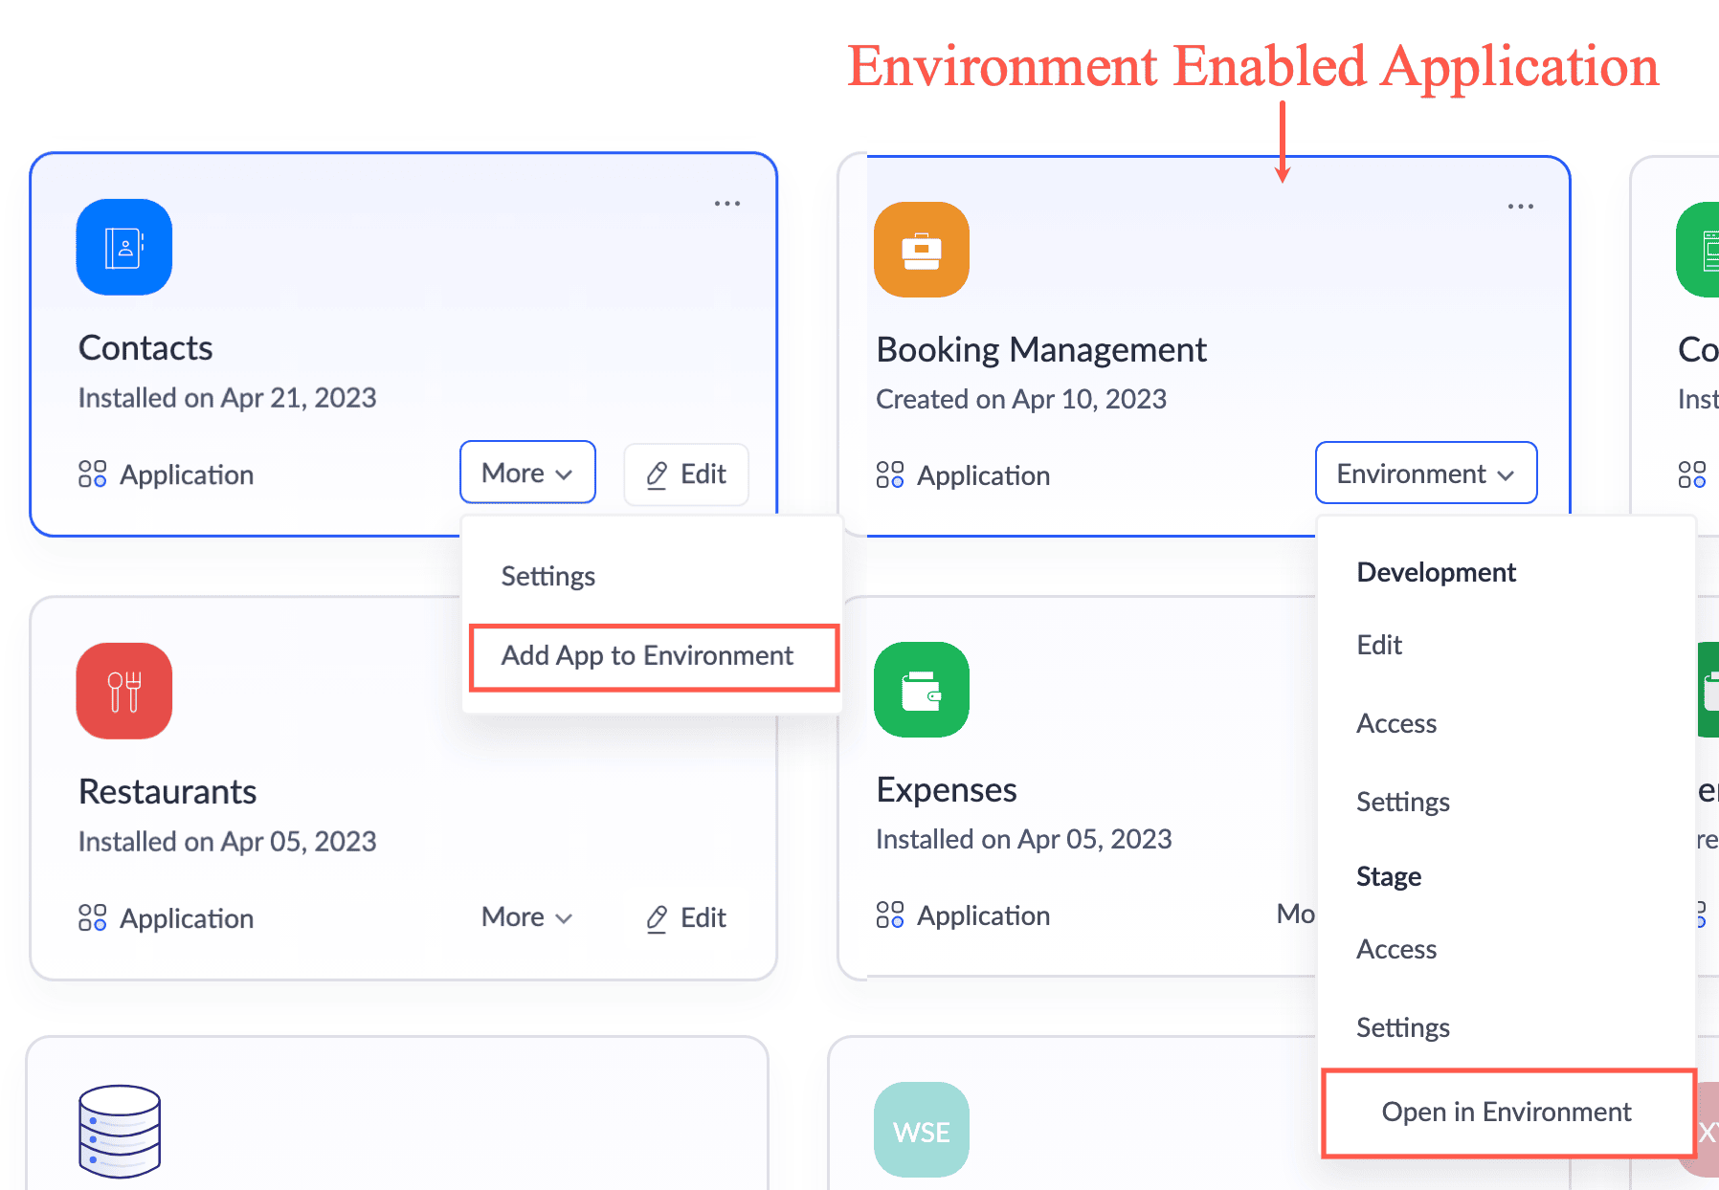1719x1190 pixels.
Task: Select Add App to Environment
Action: tap(648, 656)
